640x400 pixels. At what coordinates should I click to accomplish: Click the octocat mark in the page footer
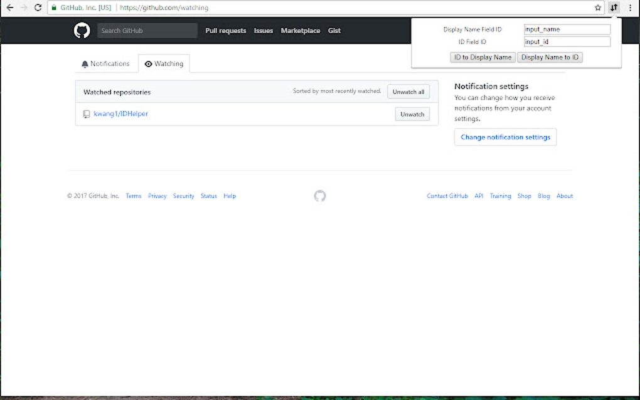point(320,196)
